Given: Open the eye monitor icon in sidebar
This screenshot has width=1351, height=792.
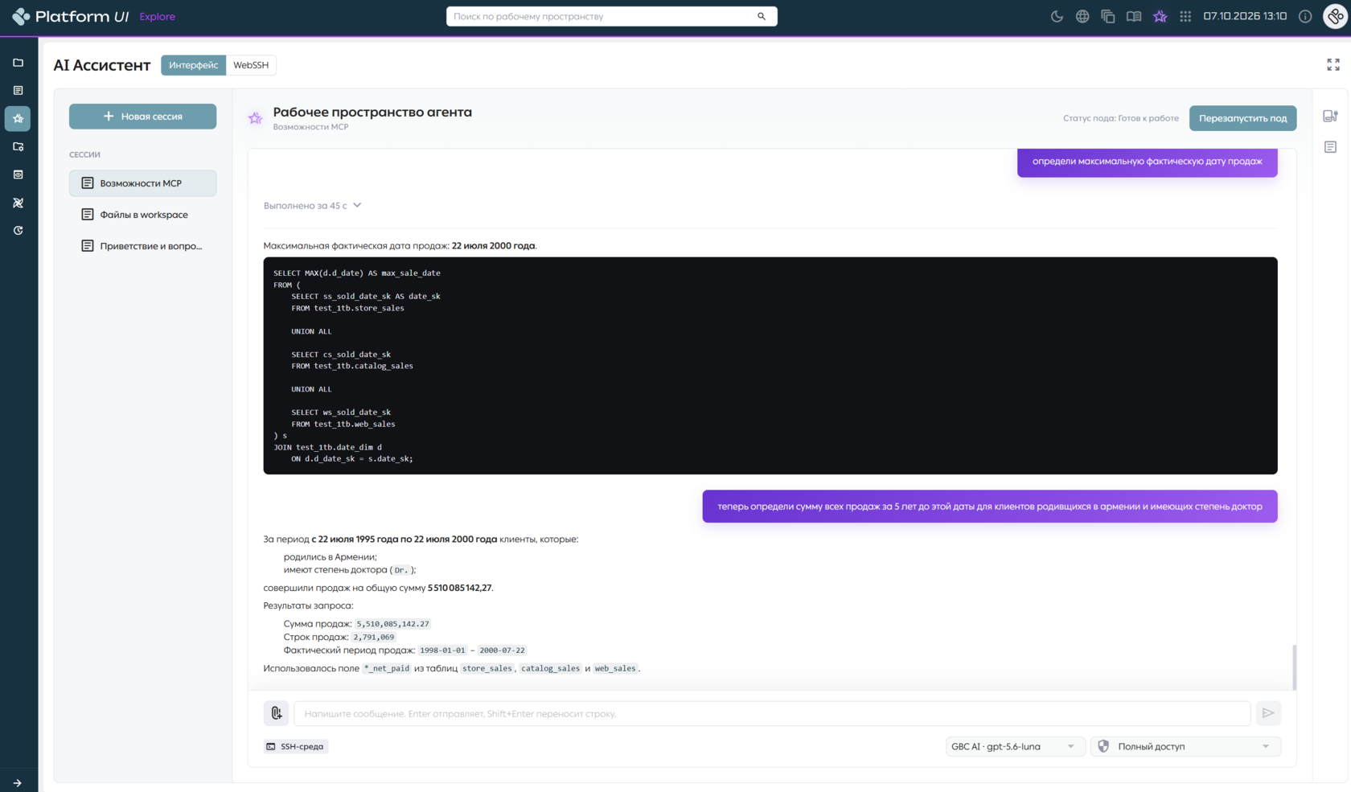Looking at the screenshot, I should (18, 174).
